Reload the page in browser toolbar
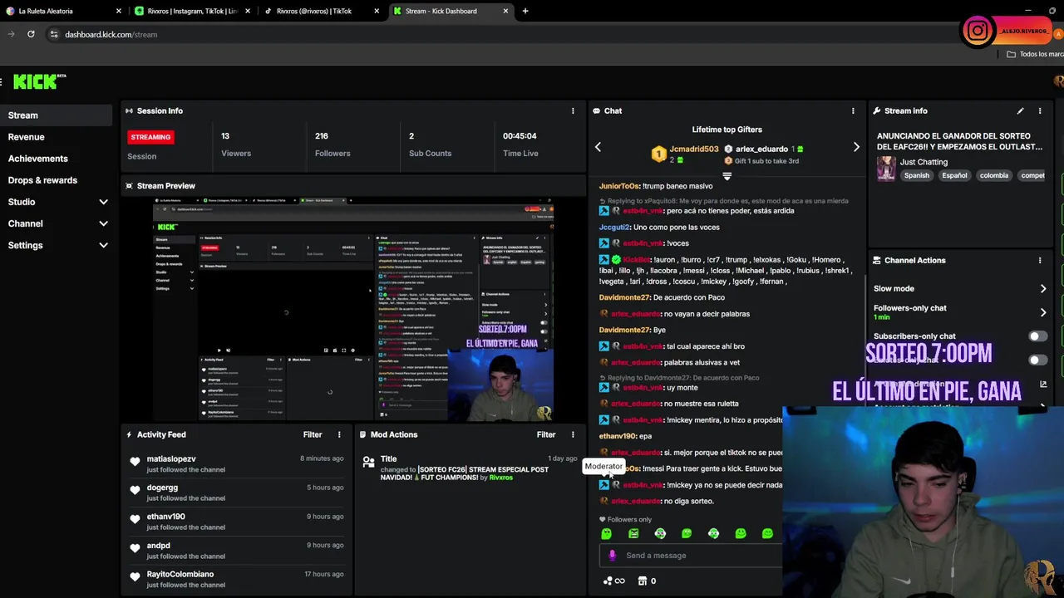The width and height of the screenshot is (1064, 598). click(31, 34)
